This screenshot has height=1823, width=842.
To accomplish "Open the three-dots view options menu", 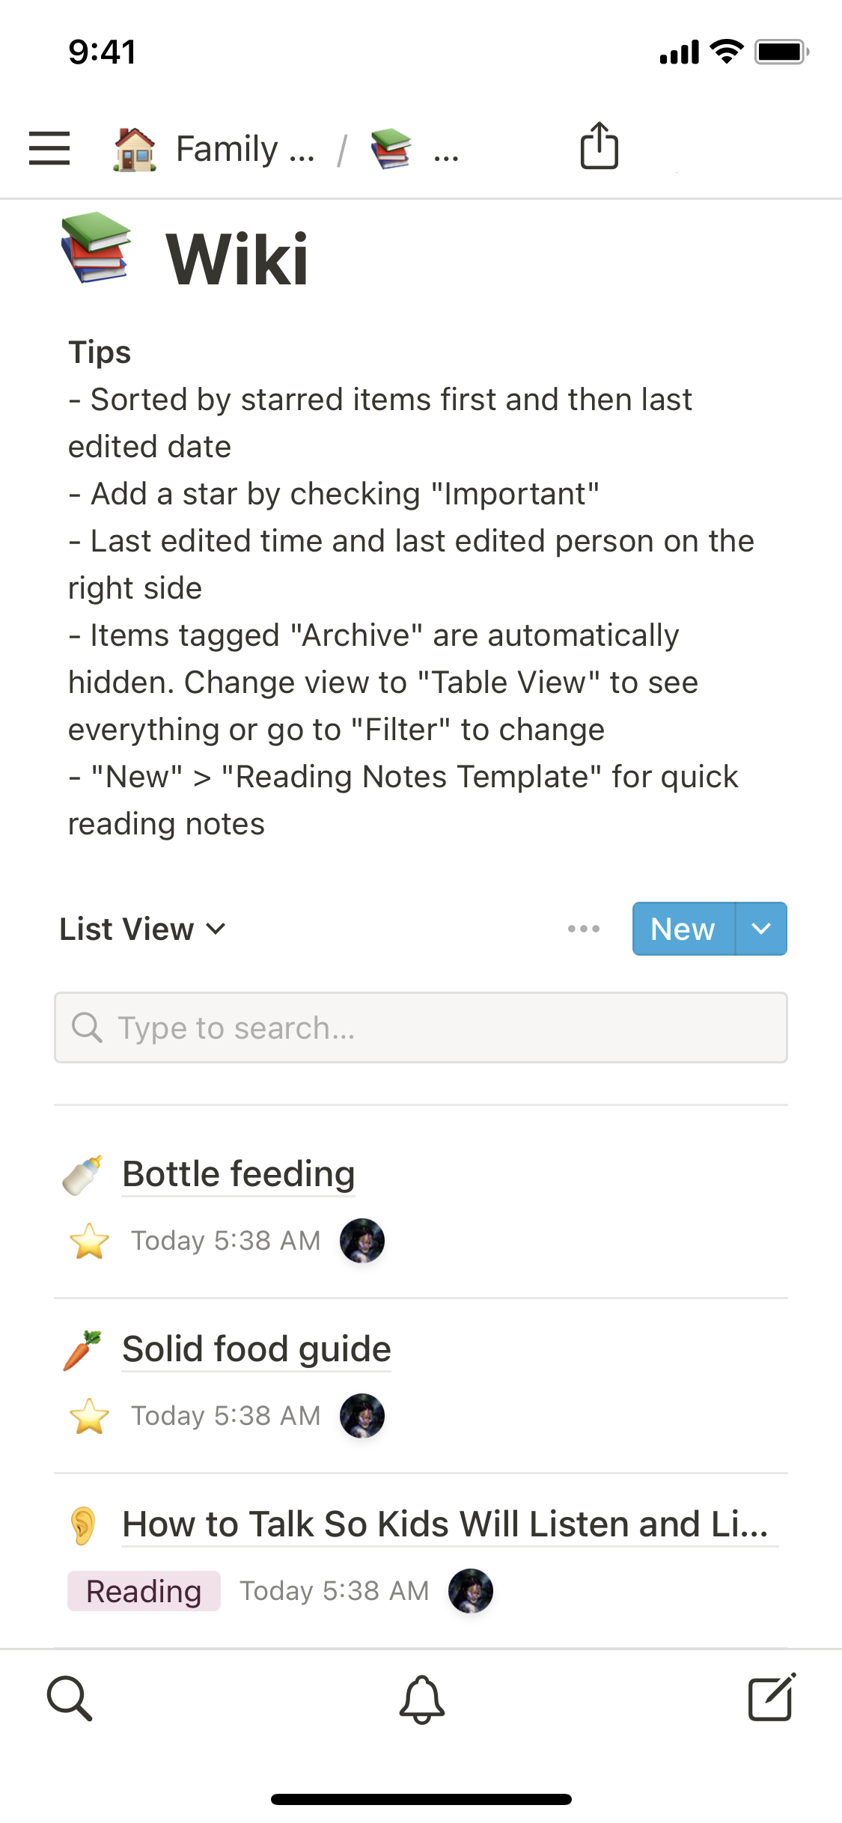I will click(x=583, y=929).
